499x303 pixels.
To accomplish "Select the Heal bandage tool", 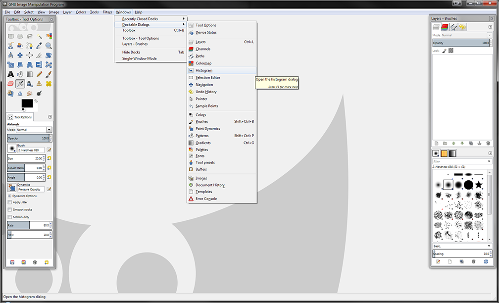I will tap(49, 84).
